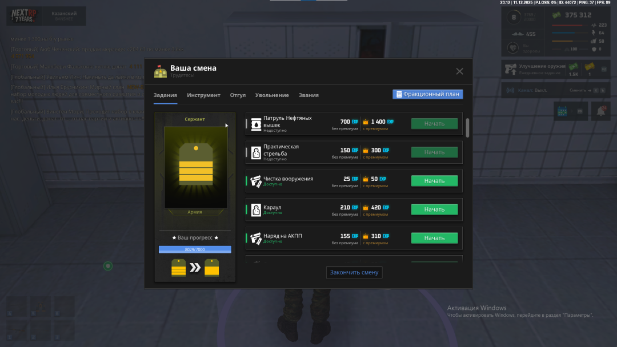Start the Караул task

[434, 209]
